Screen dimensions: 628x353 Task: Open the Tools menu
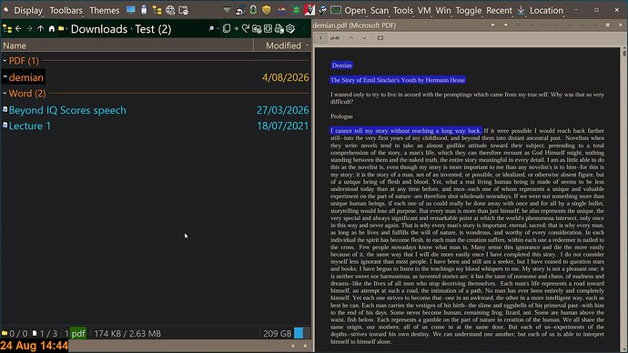click(402, 10)
